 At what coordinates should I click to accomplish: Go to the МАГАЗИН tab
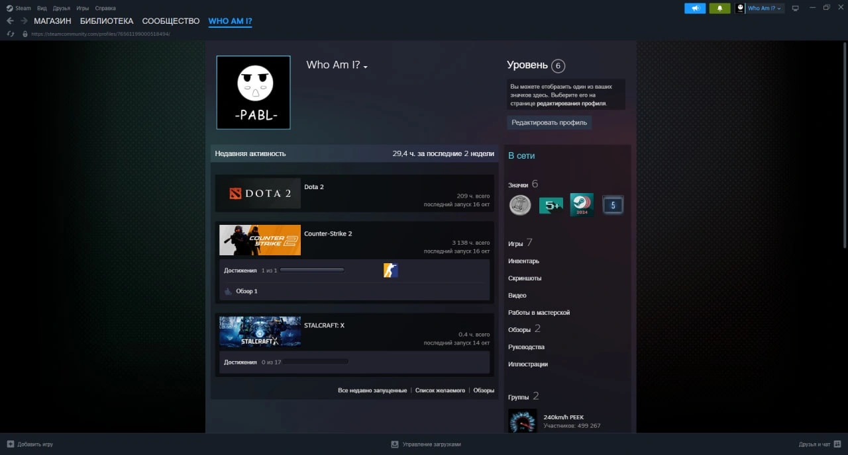[52, 21]
